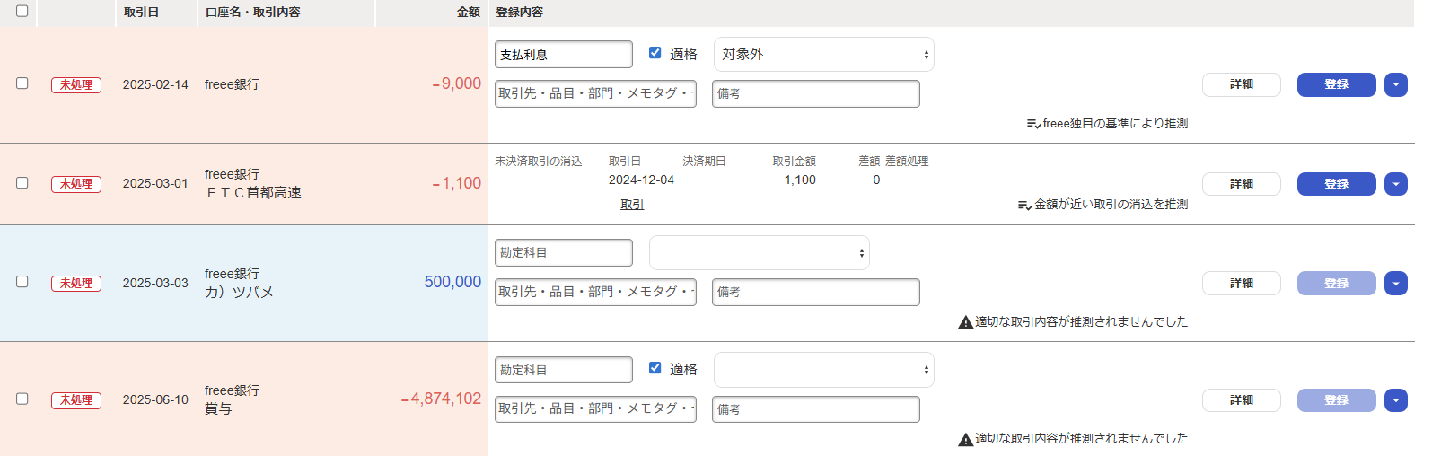
Task: Click the 金額 column header
Action: tap(468, 13)
